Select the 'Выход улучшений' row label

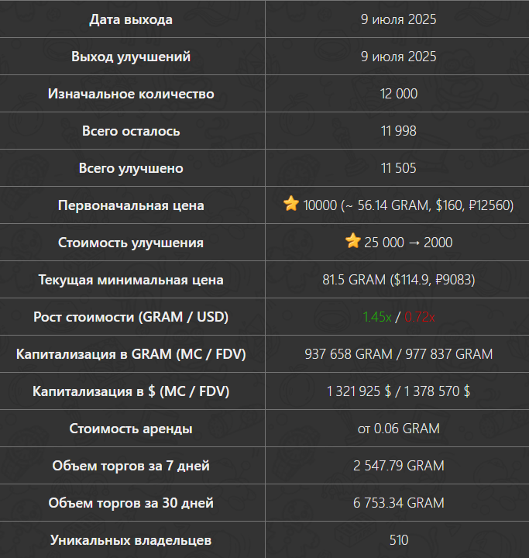click(x=131, y=57)
